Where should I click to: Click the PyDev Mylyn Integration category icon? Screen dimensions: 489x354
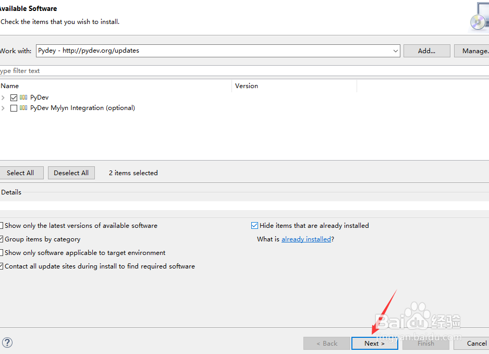[x=23, y=108]
